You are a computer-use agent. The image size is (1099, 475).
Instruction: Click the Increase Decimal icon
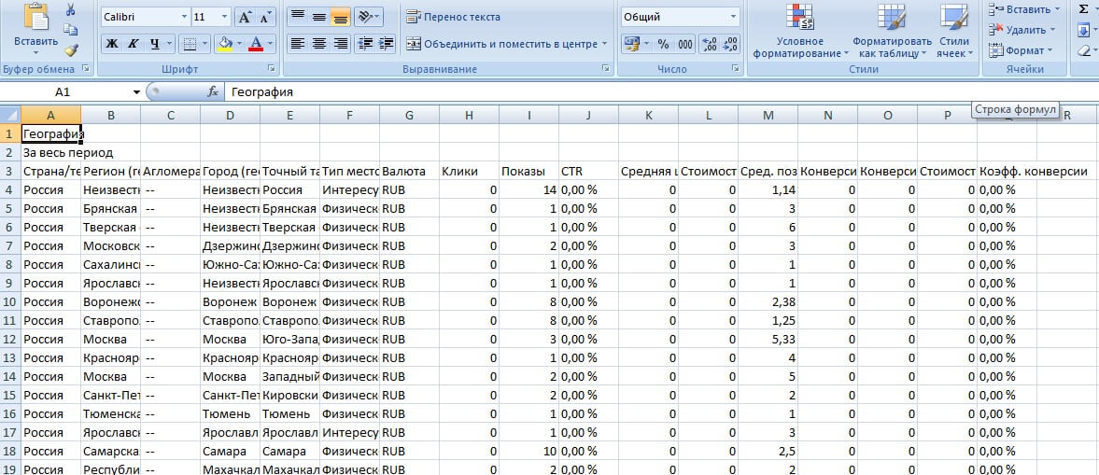click(x=708, y=44)
